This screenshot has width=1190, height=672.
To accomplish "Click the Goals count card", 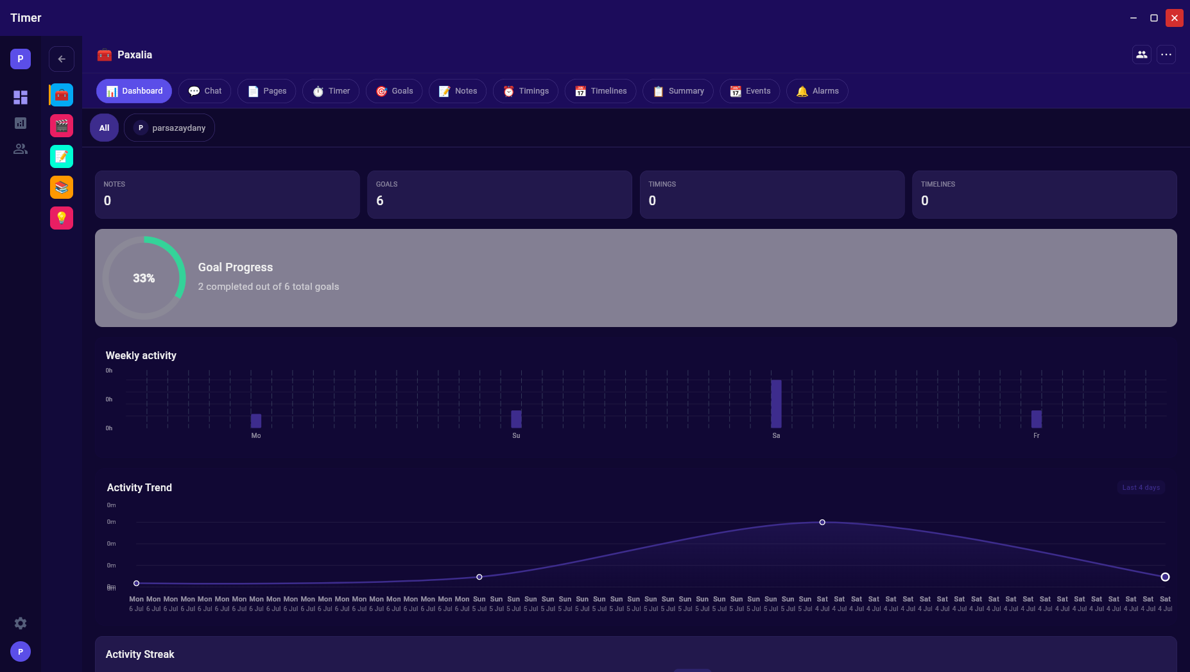I will (x=499, y=194).
